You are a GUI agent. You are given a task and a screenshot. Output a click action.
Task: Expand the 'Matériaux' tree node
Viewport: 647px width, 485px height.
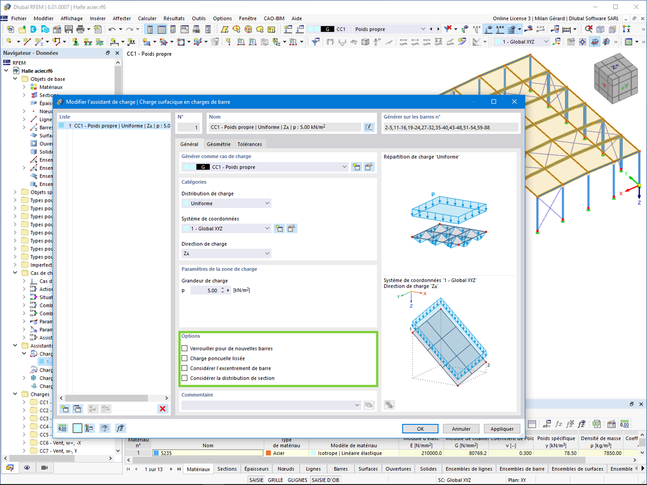pyautogui.click(x=24, y=87)
